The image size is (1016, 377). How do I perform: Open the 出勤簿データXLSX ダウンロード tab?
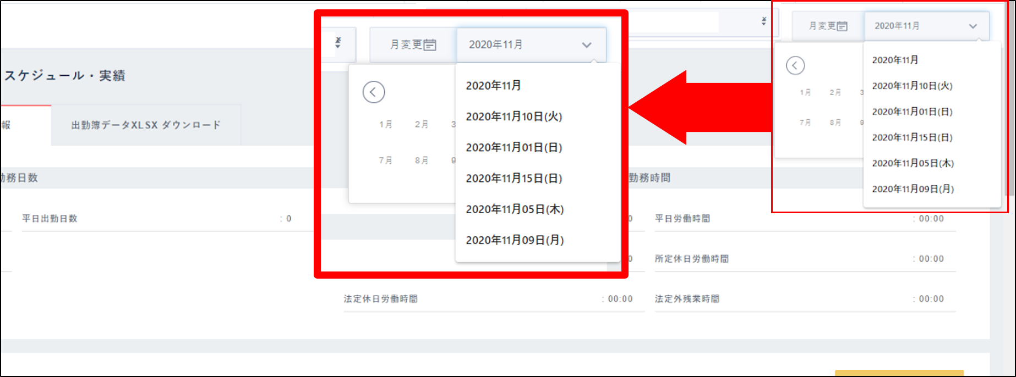146,125
